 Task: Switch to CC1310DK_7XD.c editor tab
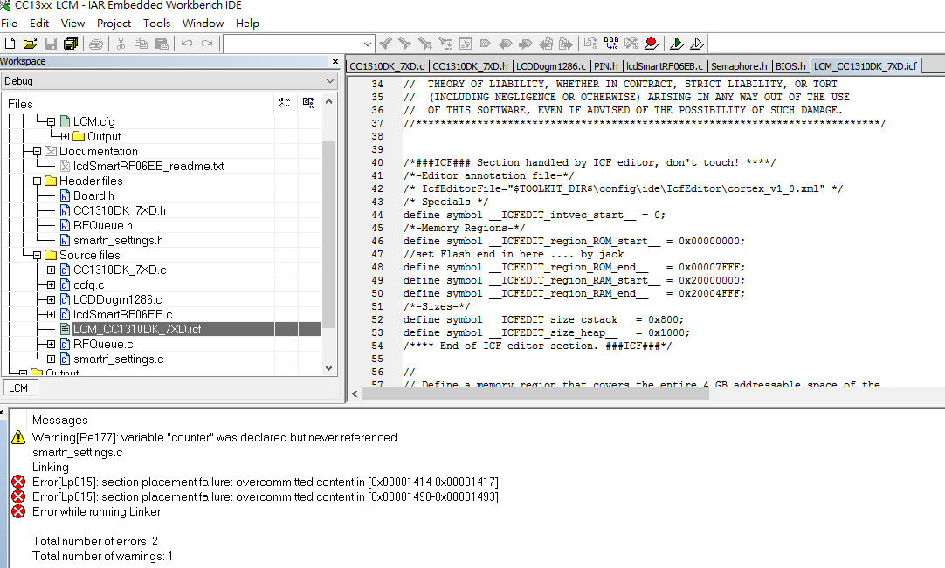coord(386,66)
